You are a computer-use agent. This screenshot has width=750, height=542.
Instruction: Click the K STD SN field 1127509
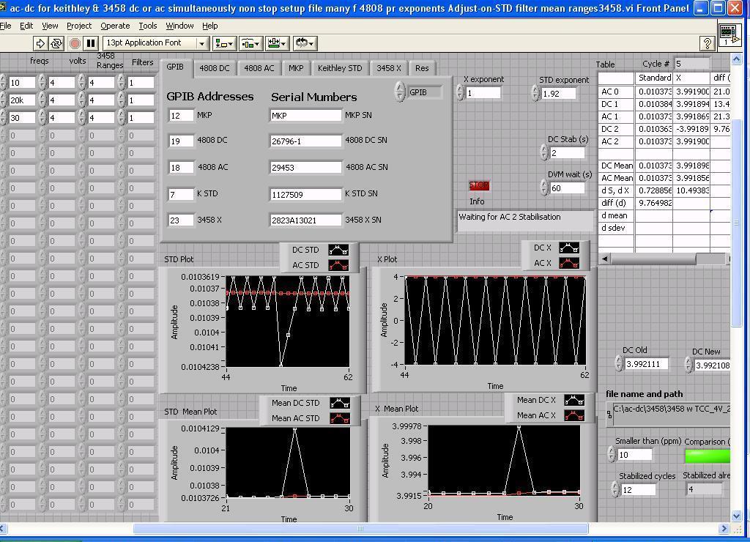pos(305,195)
